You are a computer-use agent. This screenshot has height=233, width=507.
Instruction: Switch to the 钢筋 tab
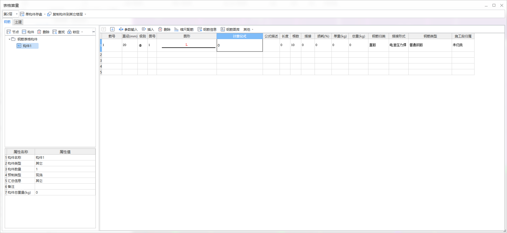click(7, 22)
